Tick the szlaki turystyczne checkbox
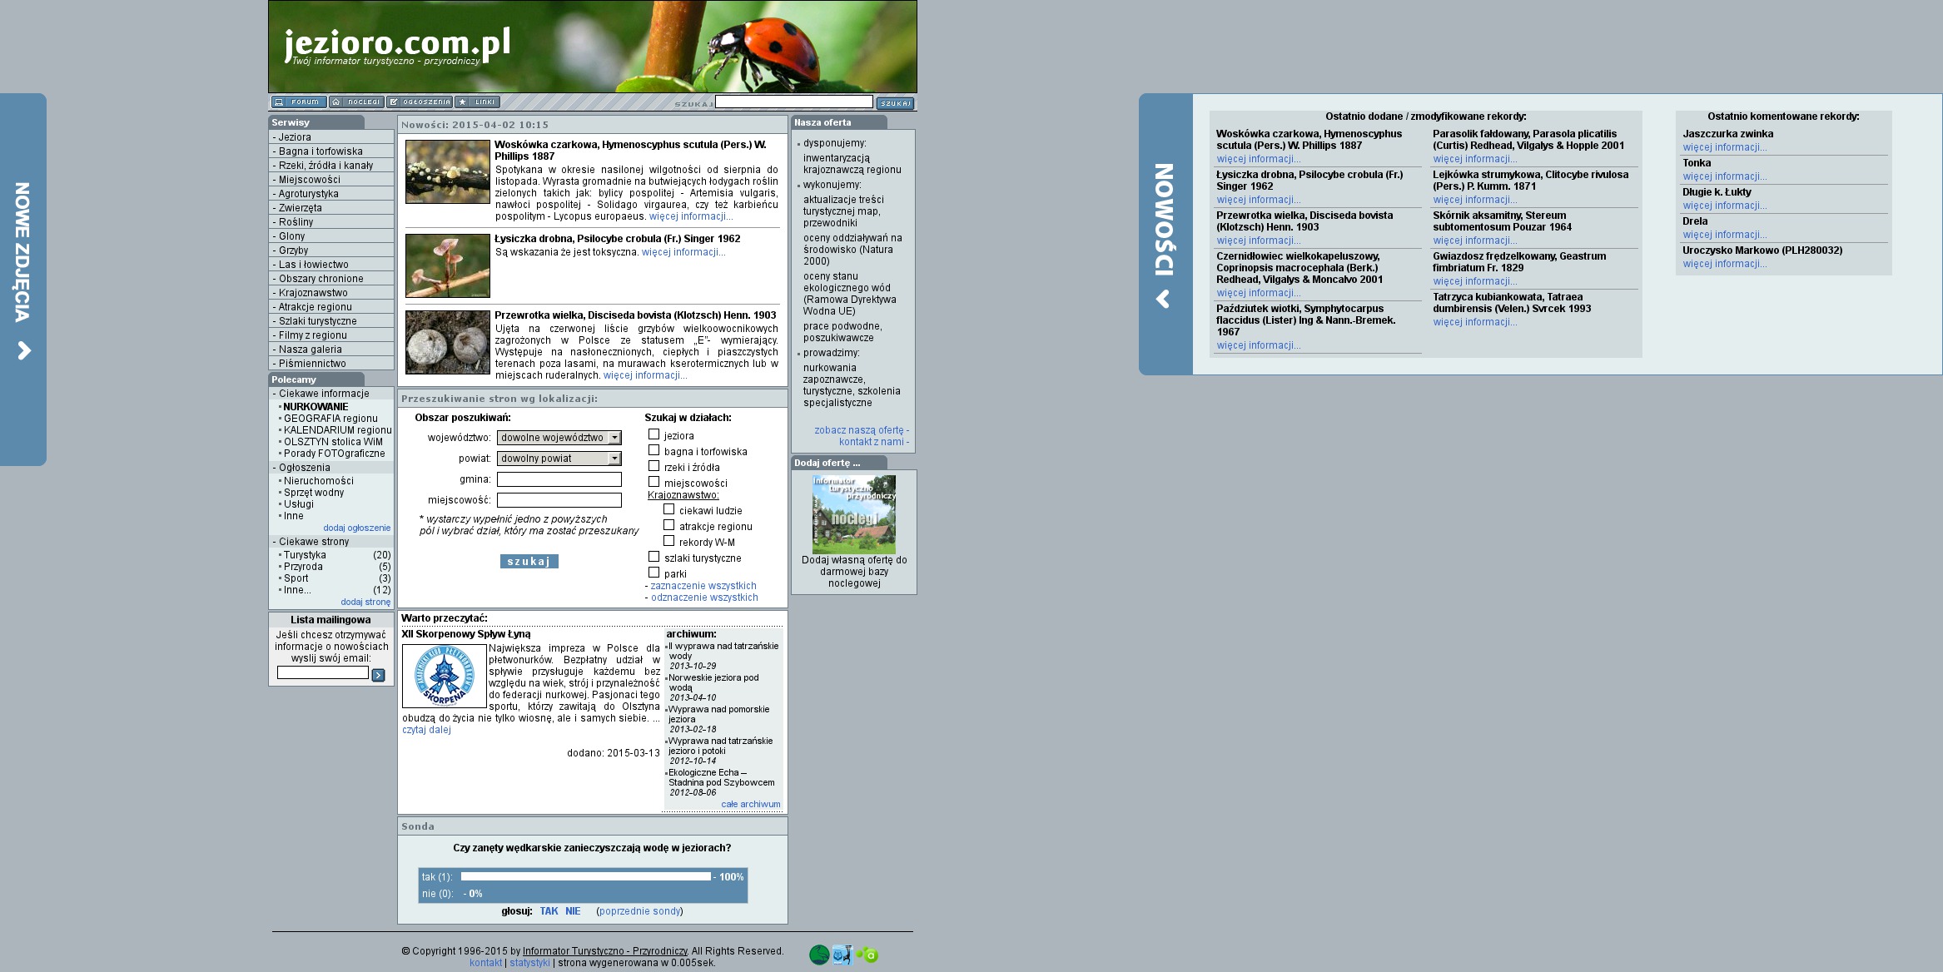This screenshot has height=972, width=1943. pos(653,557)
